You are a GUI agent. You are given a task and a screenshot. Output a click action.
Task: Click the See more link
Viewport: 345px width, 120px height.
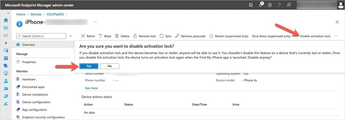click(91, 88)
